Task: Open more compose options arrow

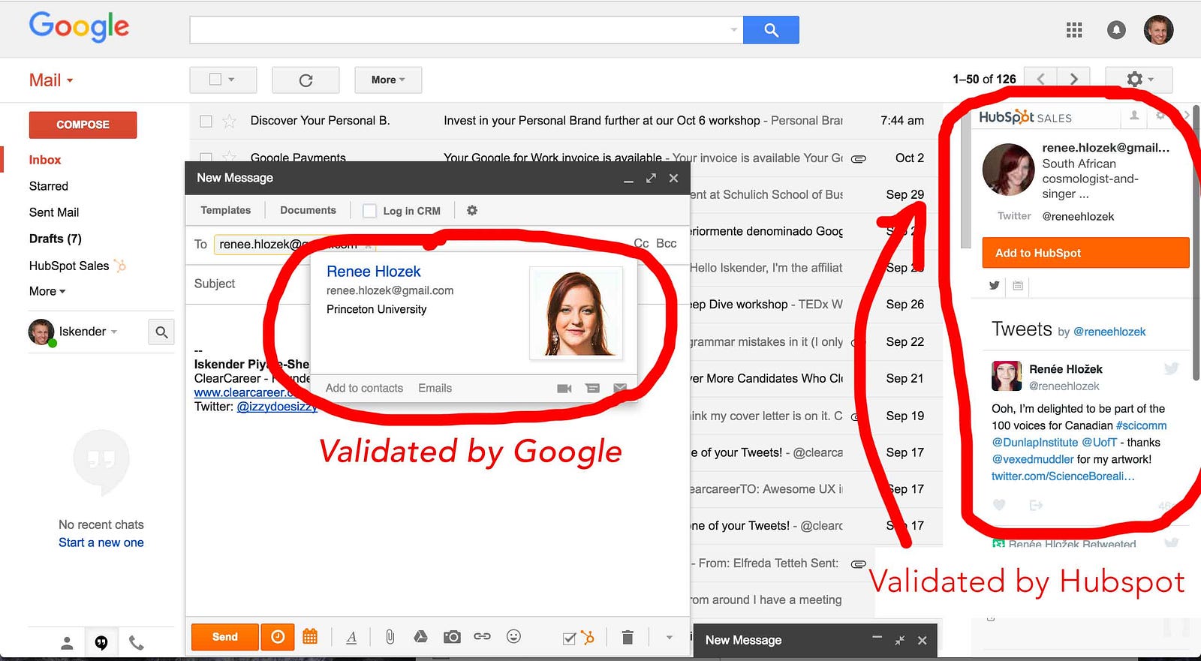Action: pos(669,637)
